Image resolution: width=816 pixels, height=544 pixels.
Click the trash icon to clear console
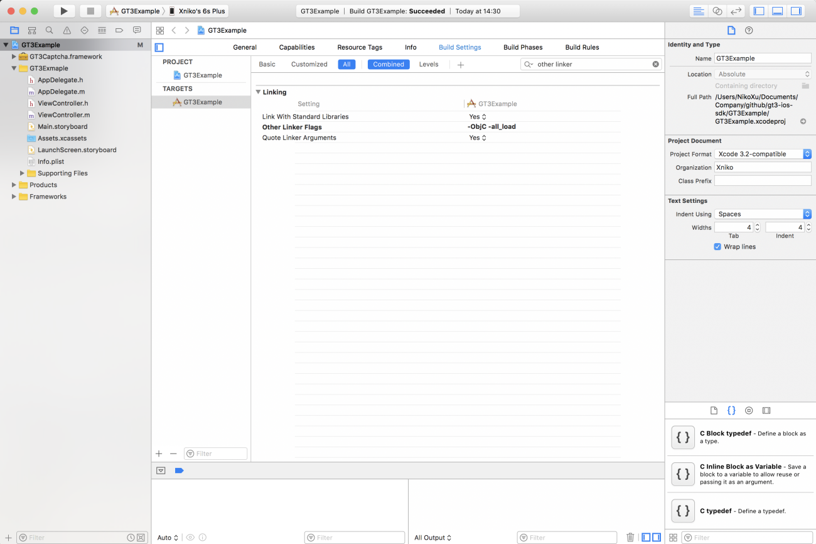click(630, 538)
